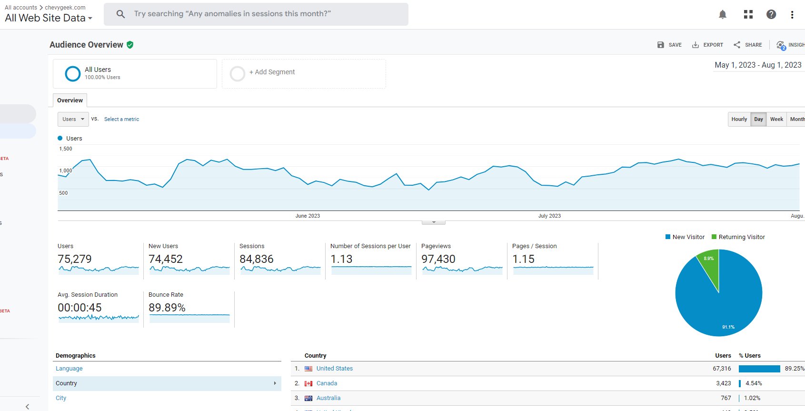Open the All Web Site Data view selector

tap(49, 18)
